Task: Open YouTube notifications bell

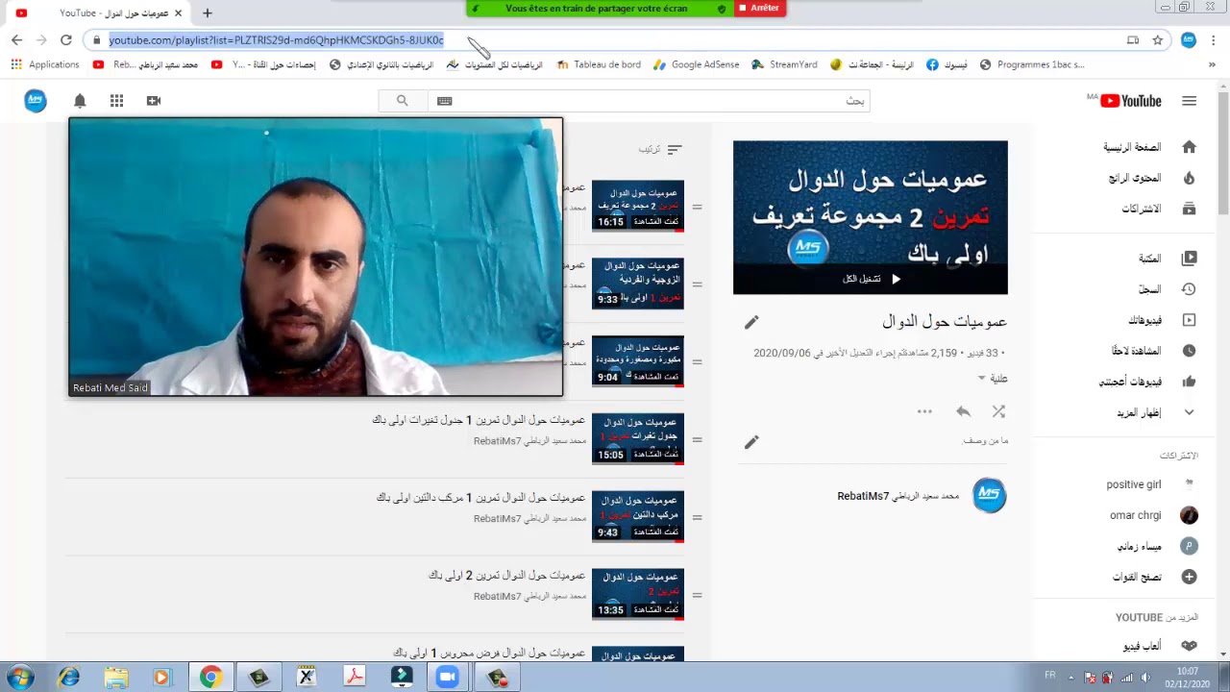Action: (80, 101)
